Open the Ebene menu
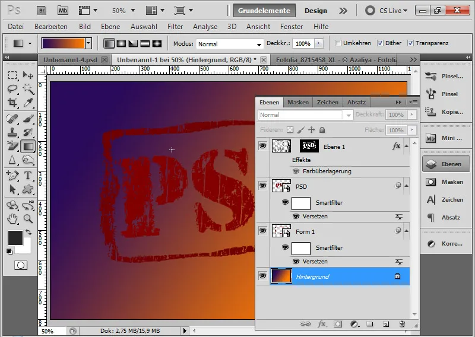The height and width of the screenshot is (337, 475). tap(110, 27)
